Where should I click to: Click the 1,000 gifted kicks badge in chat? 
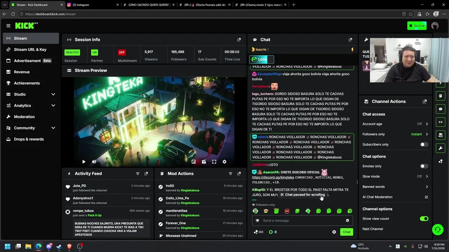coord(262,59)
